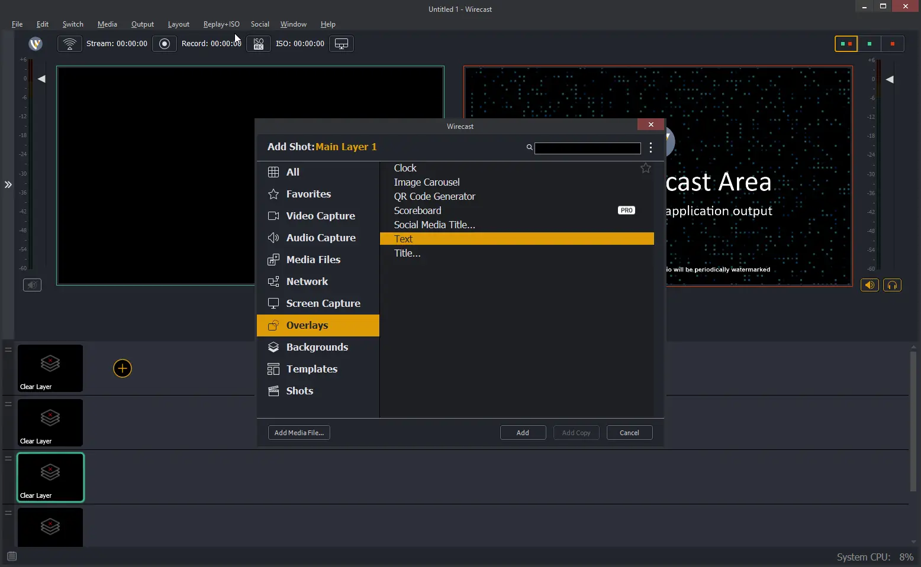The image size is (921, 567).
Task: Click the Add Media File... button
Action: 299,433
